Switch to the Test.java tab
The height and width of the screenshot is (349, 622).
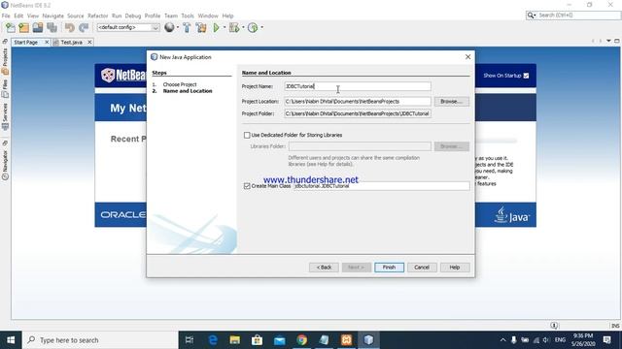click(x=71, y=42)
